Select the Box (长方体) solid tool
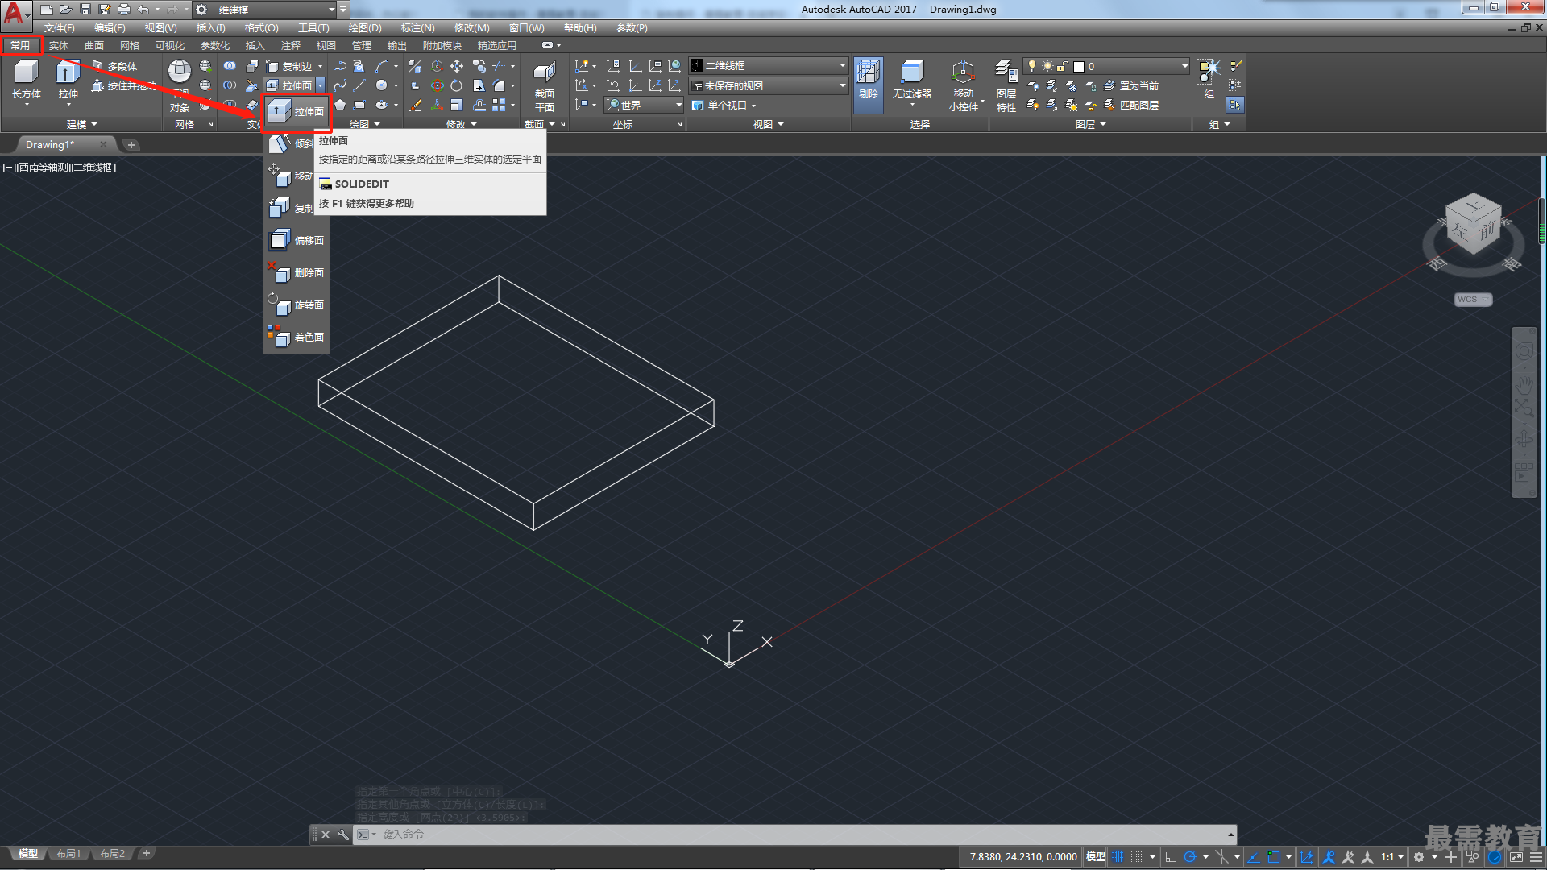Viewport: 1547px width, 870px height. pyautogui.click(x=26, y=80)
